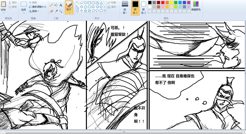Activate the Text tool (A icon)

(x=61, y=5)
